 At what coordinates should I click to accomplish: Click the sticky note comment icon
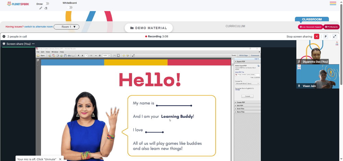pyautogui.click(x=124, y=55)
